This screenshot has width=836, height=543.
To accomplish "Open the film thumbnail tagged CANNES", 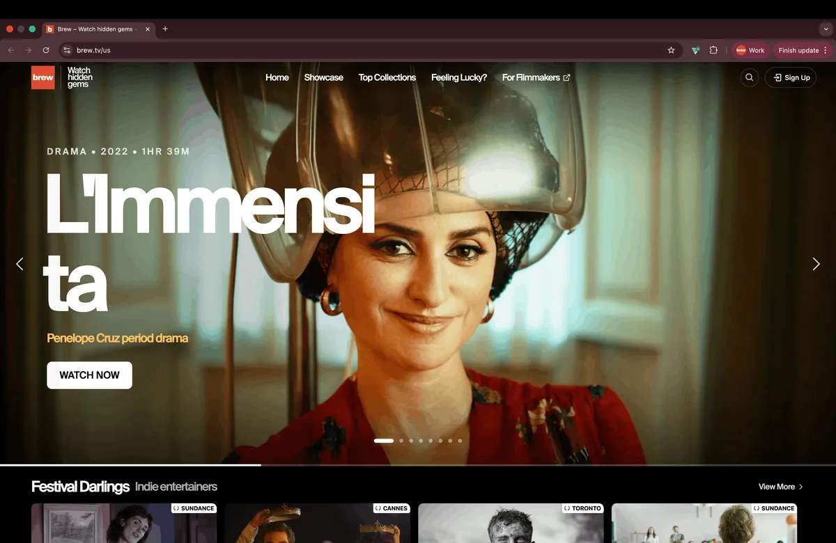I will pos(317,524).
